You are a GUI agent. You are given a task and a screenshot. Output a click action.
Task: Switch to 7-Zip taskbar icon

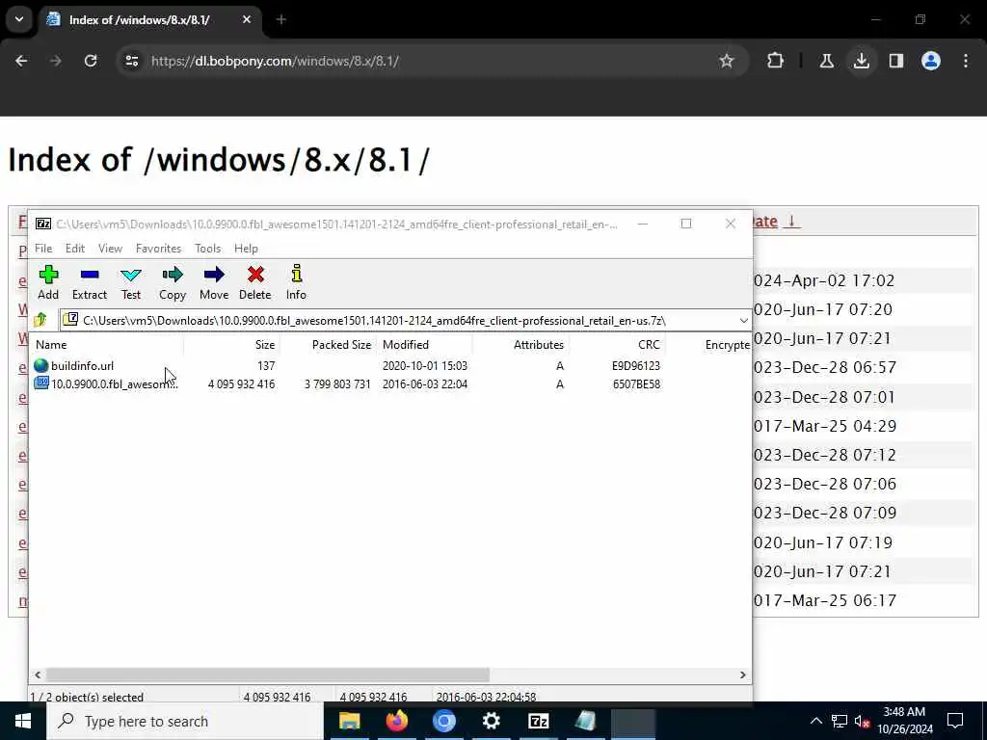(539, 721)
